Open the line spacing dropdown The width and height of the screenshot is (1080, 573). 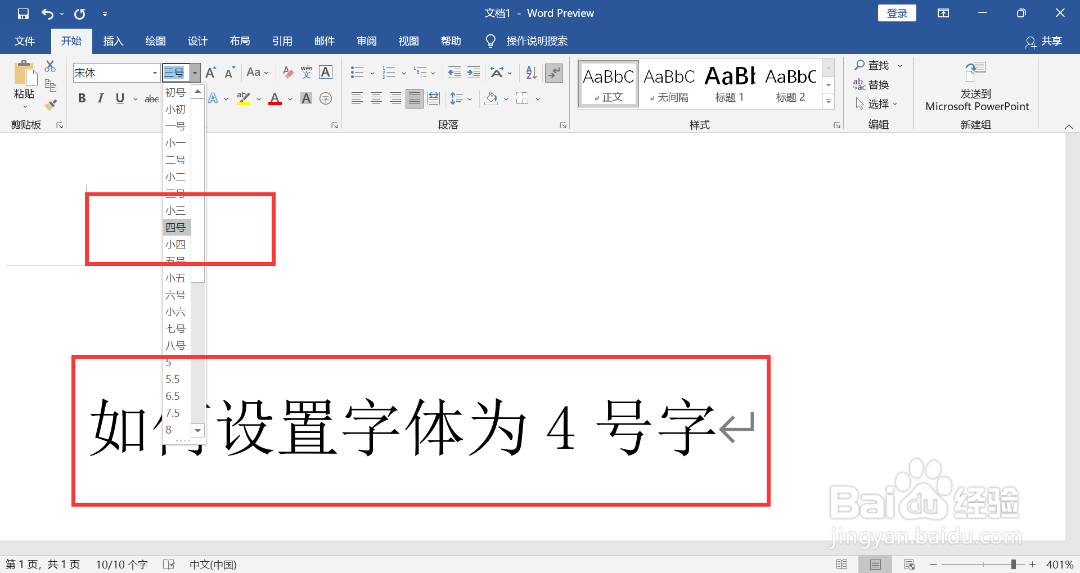coord(461,99)
